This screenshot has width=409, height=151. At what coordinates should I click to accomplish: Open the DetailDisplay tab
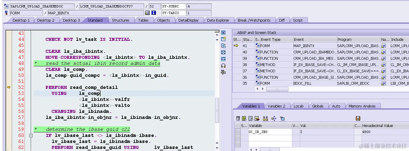pos(188,20)
